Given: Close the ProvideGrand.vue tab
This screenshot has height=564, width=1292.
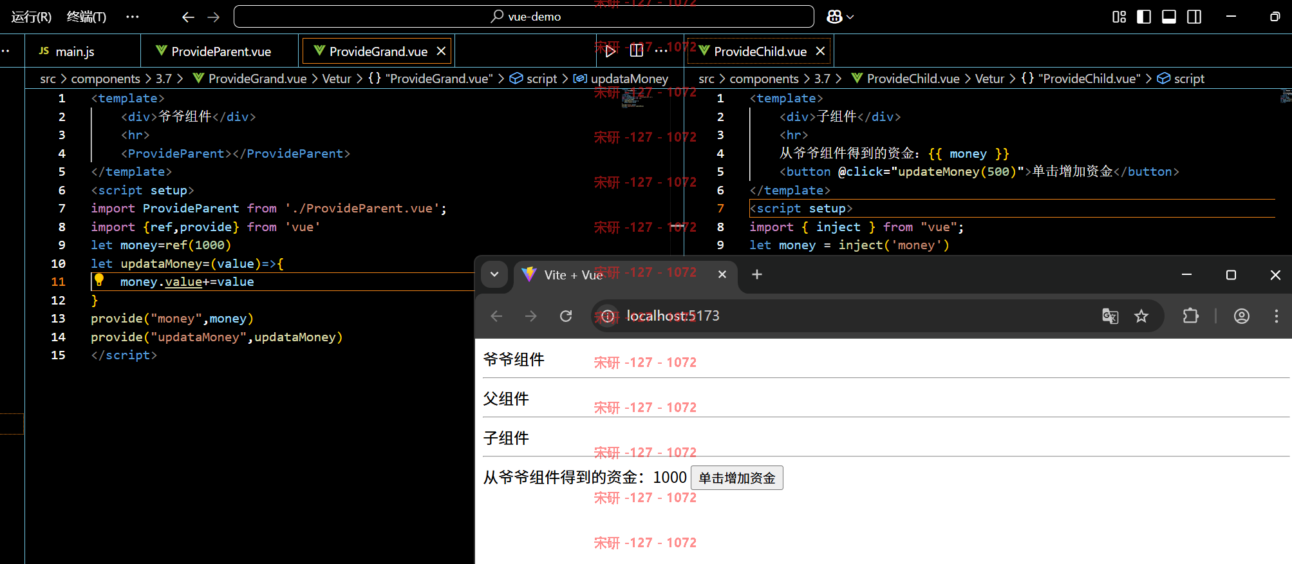Looking at the screenshot, I should point(441,51).
